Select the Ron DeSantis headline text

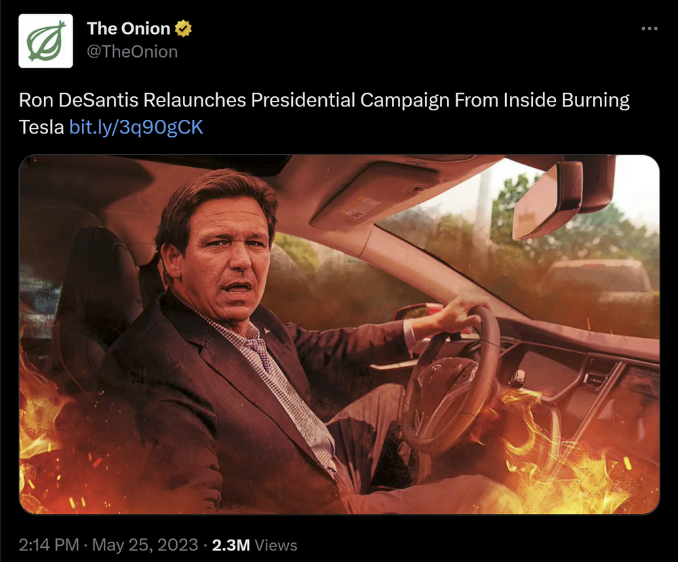pyautogui.click(x=324, y=113)
